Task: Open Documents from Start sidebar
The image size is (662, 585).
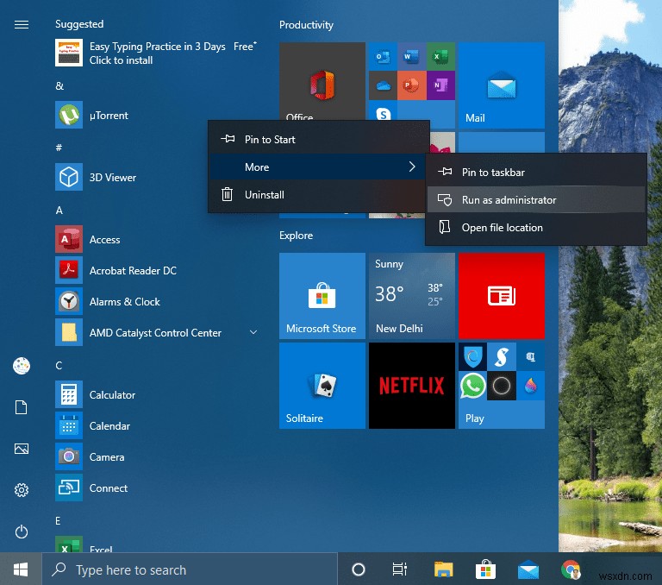Action: pyautogui.click(x=22, y=407)
